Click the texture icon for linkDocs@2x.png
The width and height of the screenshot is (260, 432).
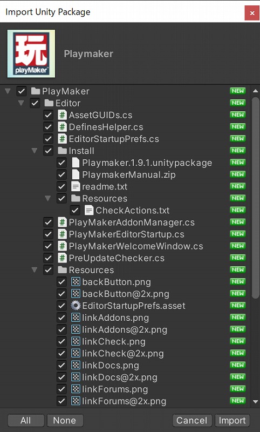click(76, 377)
